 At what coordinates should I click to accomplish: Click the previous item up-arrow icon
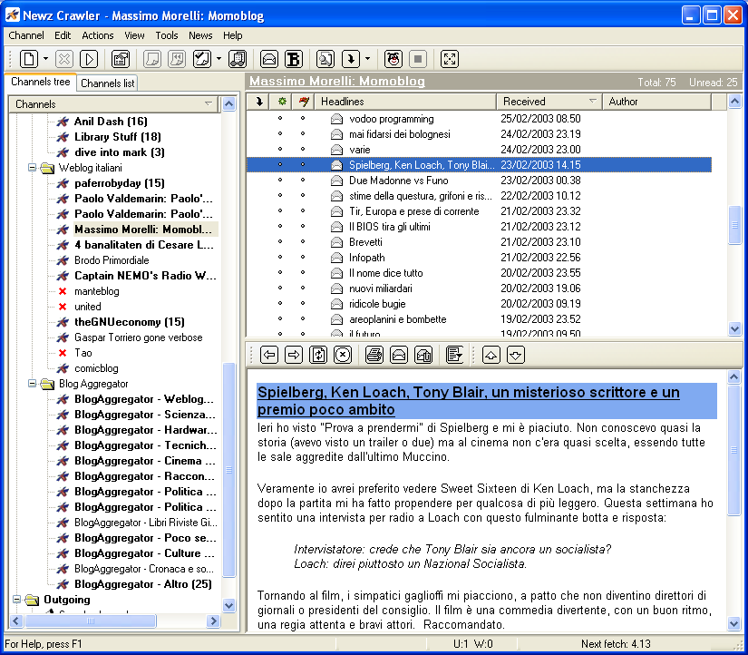coord(491,355)
